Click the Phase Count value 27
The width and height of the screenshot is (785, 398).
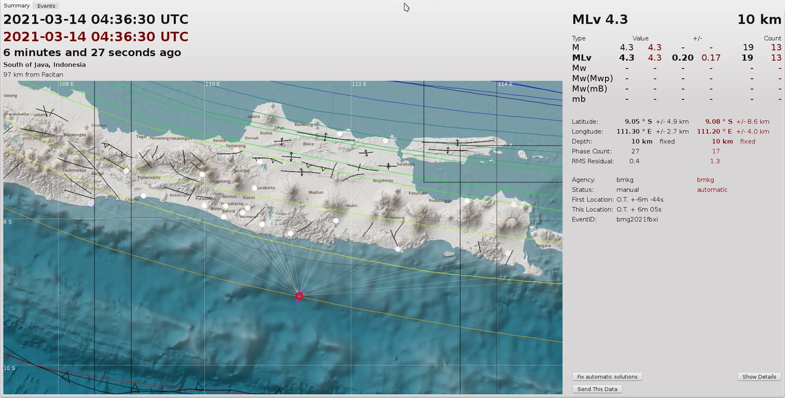[x=635, y=151]
